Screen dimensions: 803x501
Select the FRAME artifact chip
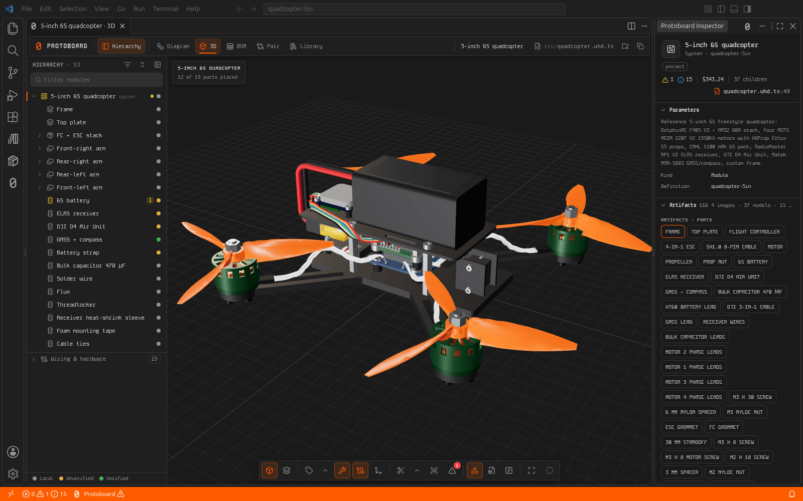[673, 231]
